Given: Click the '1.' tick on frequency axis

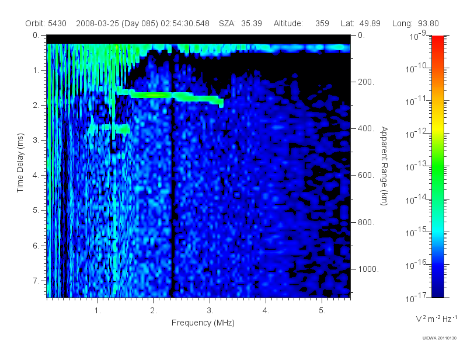Looking at the screenshot, I should 97,311.
